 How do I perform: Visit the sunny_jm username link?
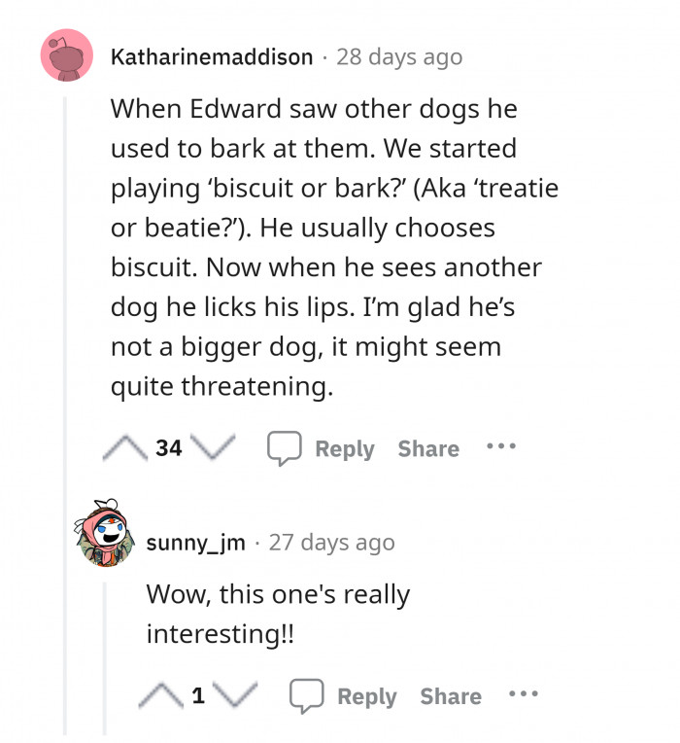tap(195, 542)
